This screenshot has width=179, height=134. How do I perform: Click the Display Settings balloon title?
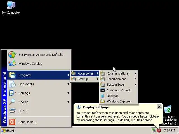[x=96, y=107]
